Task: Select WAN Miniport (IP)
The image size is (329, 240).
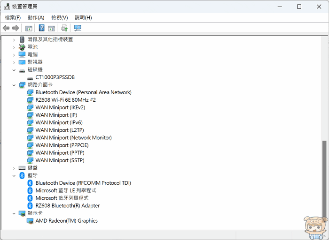Action: pos(56,115)
